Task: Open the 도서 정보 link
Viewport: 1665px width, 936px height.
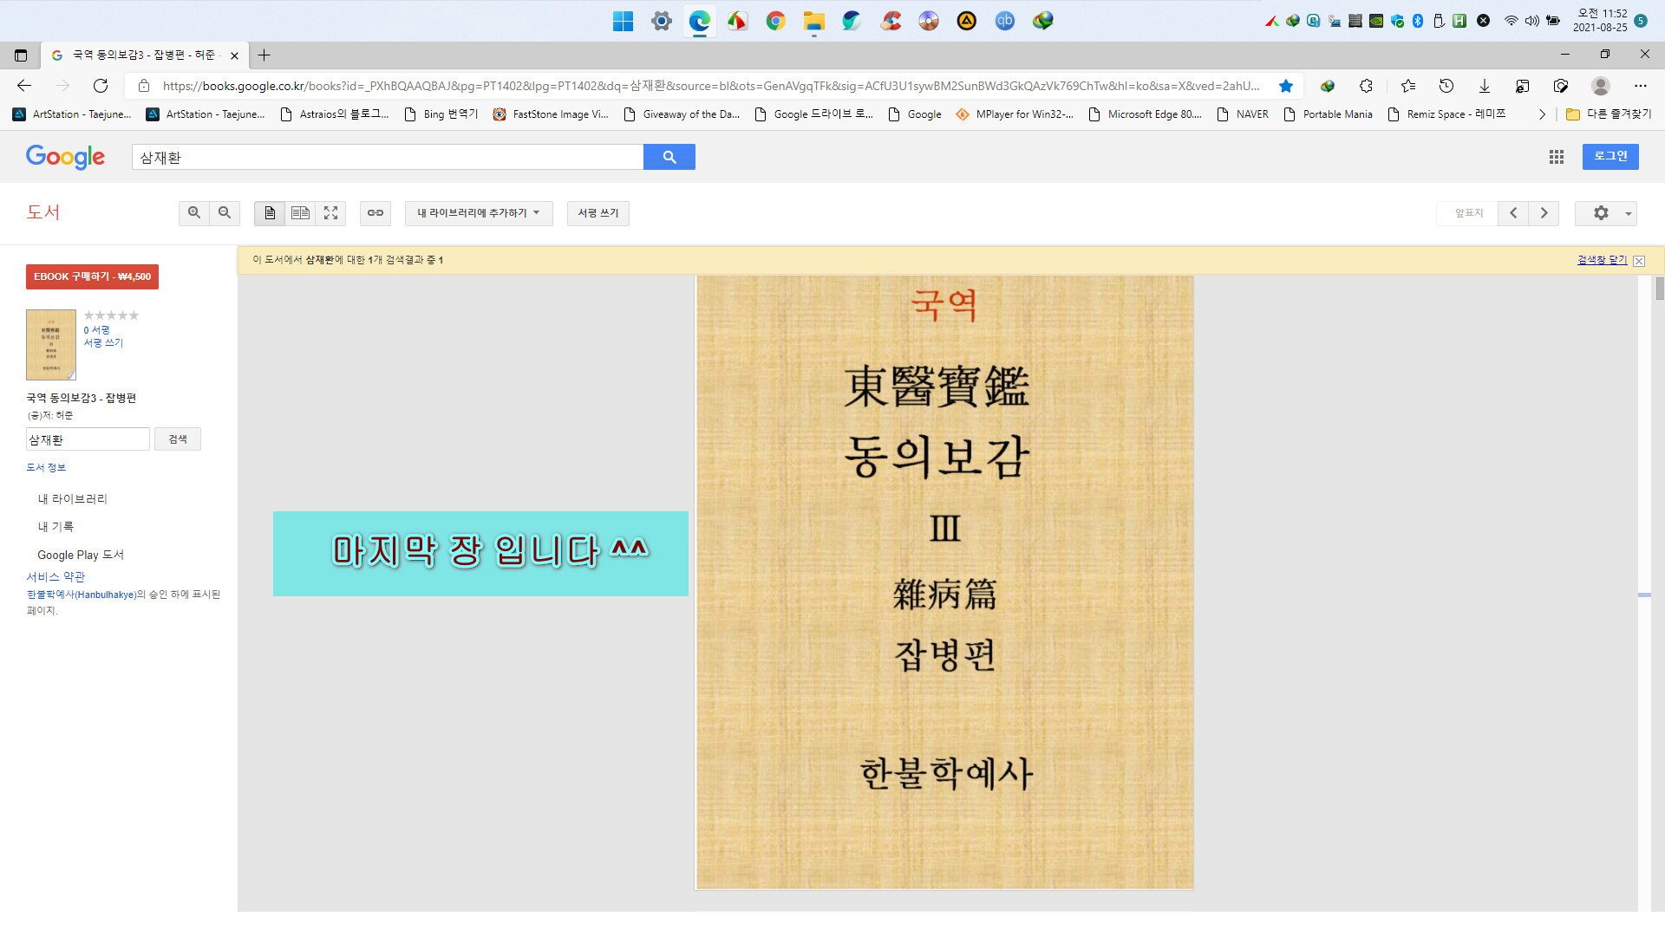Action: pyautogui.click(x=46, y=468)
